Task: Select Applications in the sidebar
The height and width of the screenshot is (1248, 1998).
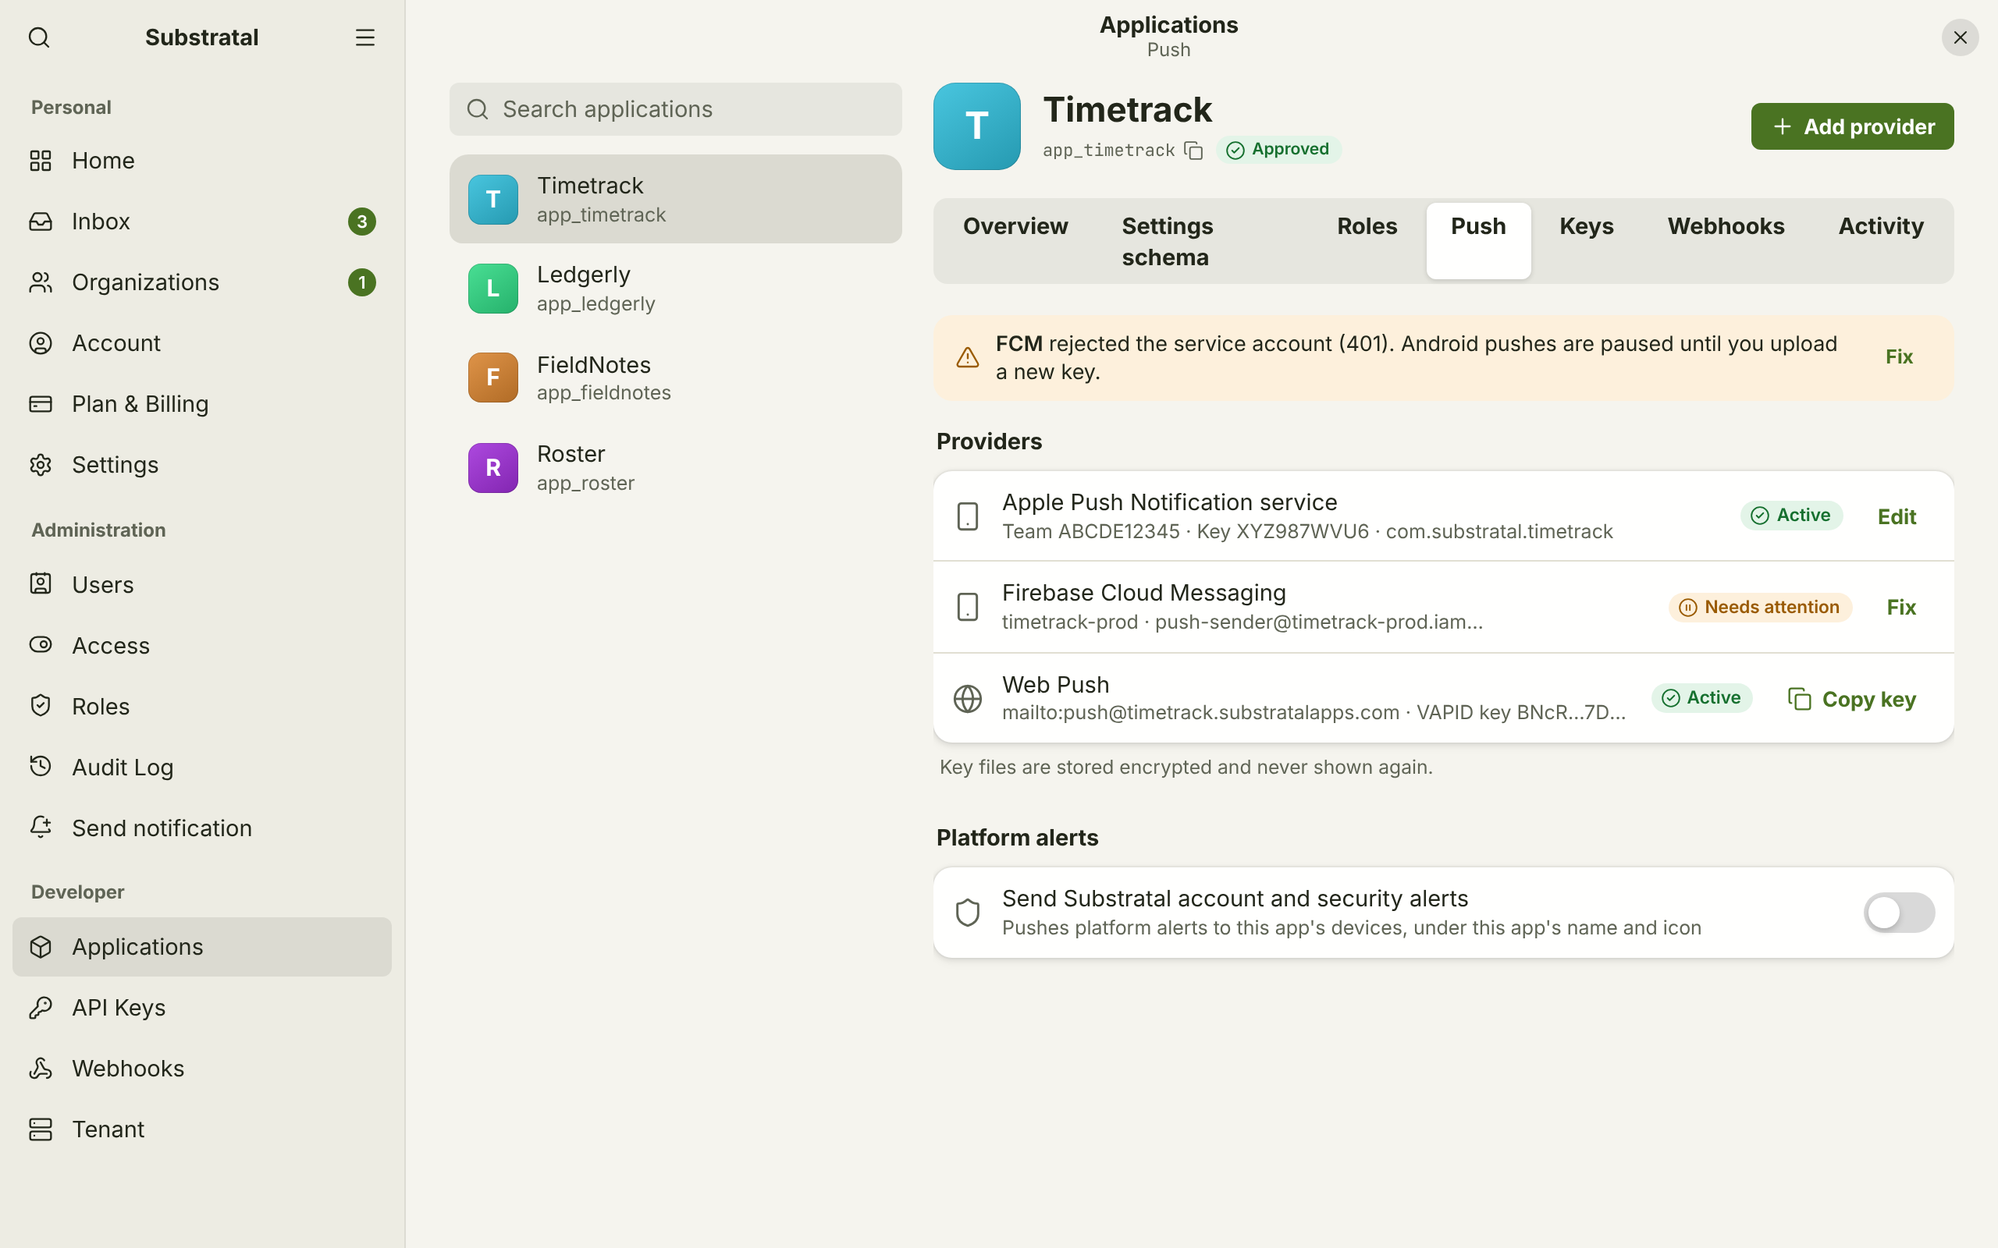Action: click(202, 947)
